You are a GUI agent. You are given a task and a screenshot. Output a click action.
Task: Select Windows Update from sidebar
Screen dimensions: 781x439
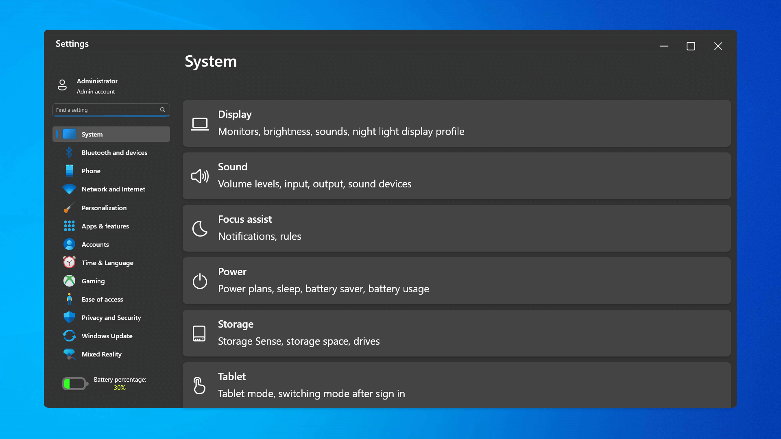pos(107,335)
